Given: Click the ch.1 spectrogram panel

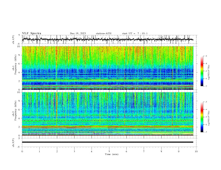Looking at the screenshot, I should pyautogui.click(x=107, y=68).
